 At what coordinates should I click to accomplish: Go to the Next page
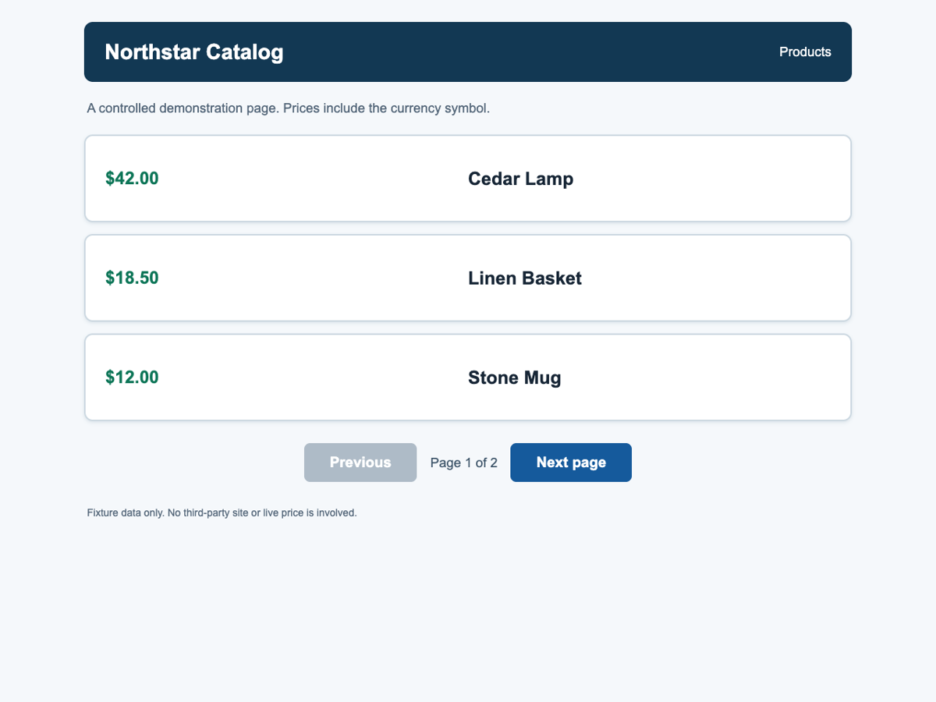[571, 463]
